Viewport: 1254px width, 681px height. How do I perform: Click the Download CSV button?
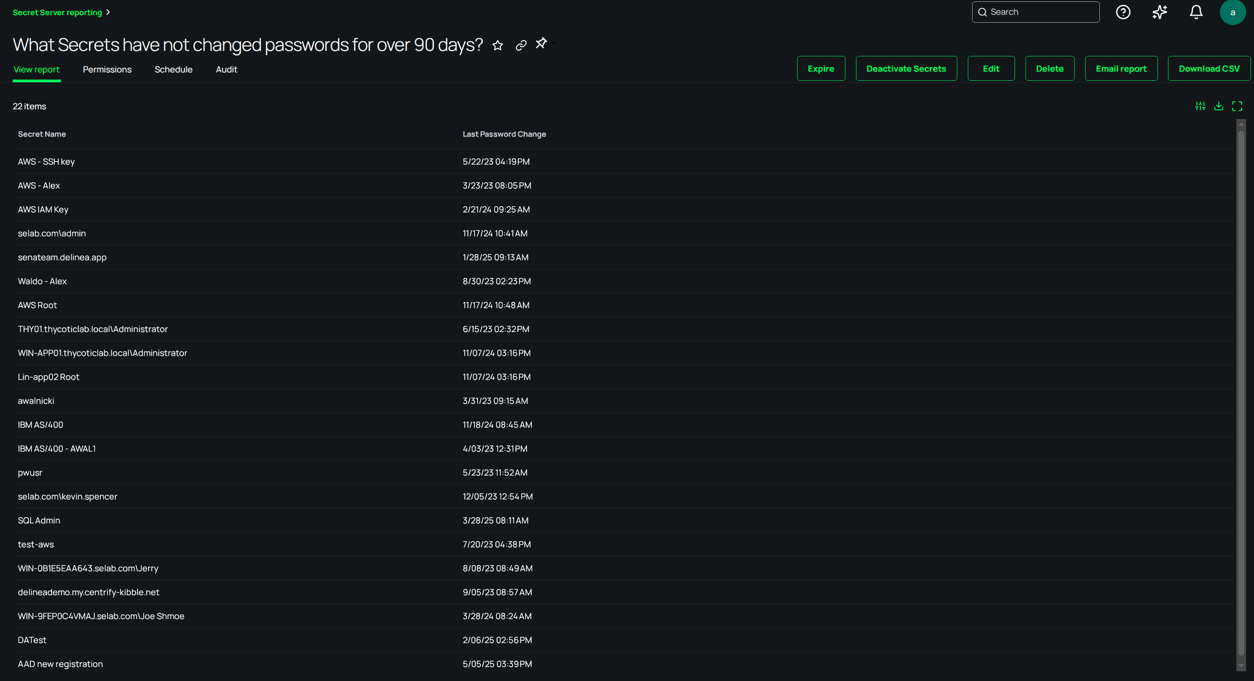[1209, 69]
